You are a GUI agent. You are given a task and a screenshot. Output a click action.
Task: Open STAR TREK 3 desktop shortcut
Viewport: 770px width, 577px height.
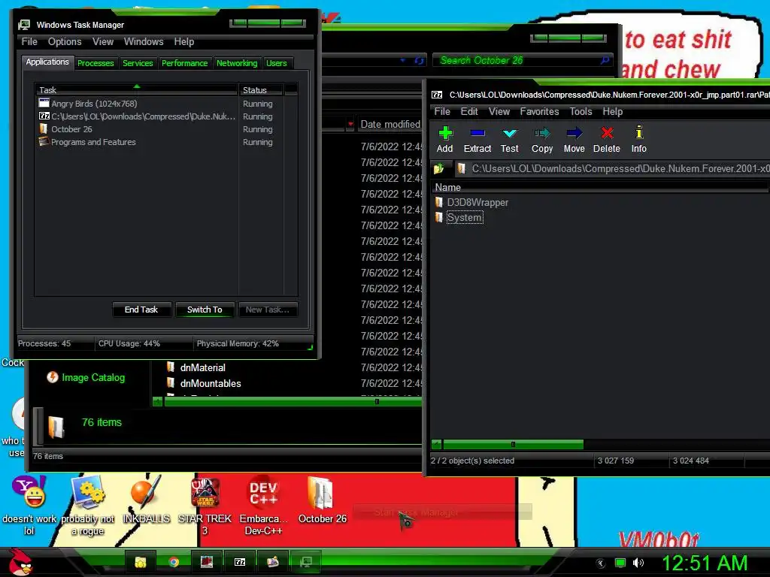click(205, 506)
